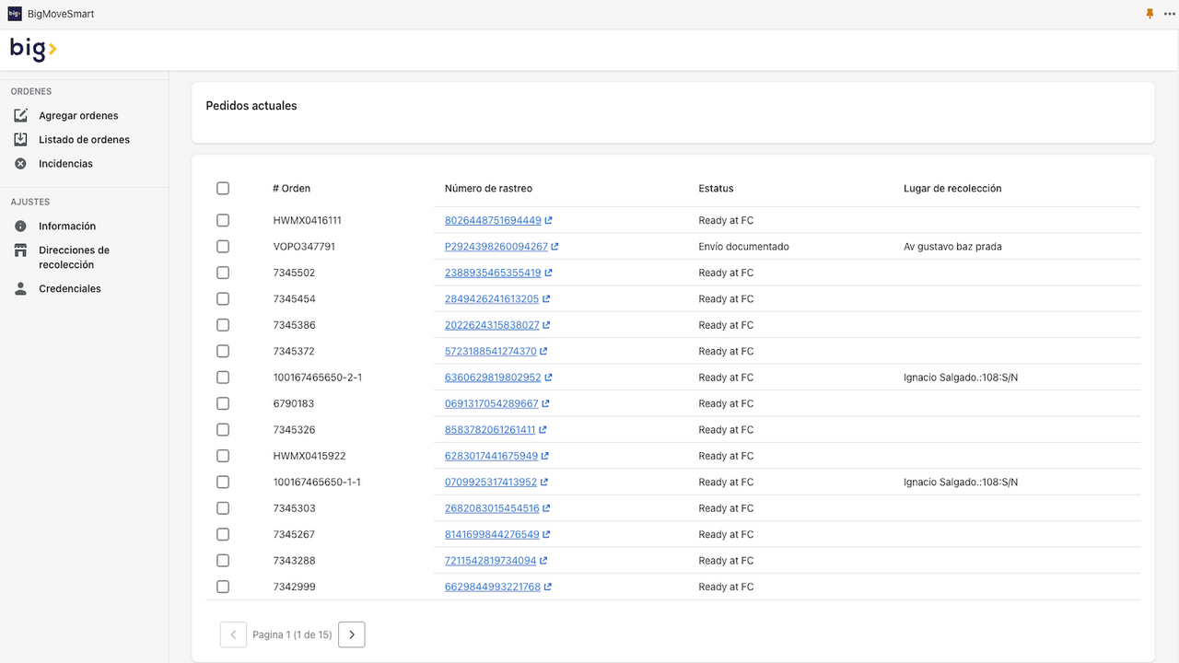Click external link icon beside P2924398260094267
The image size is (1179, 663).
point(555,247)
